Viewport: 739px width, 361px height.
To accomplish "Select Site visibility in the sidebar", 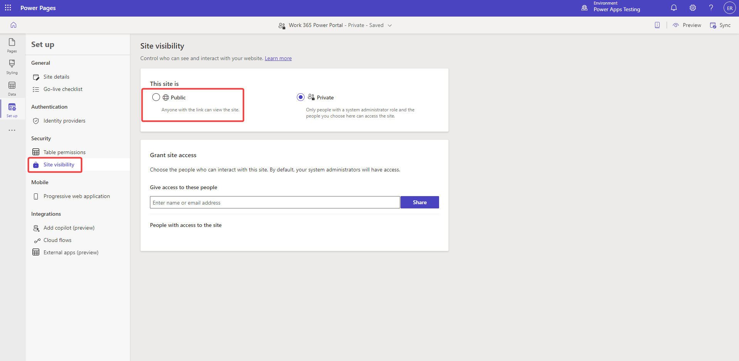I will pos(59,165).
